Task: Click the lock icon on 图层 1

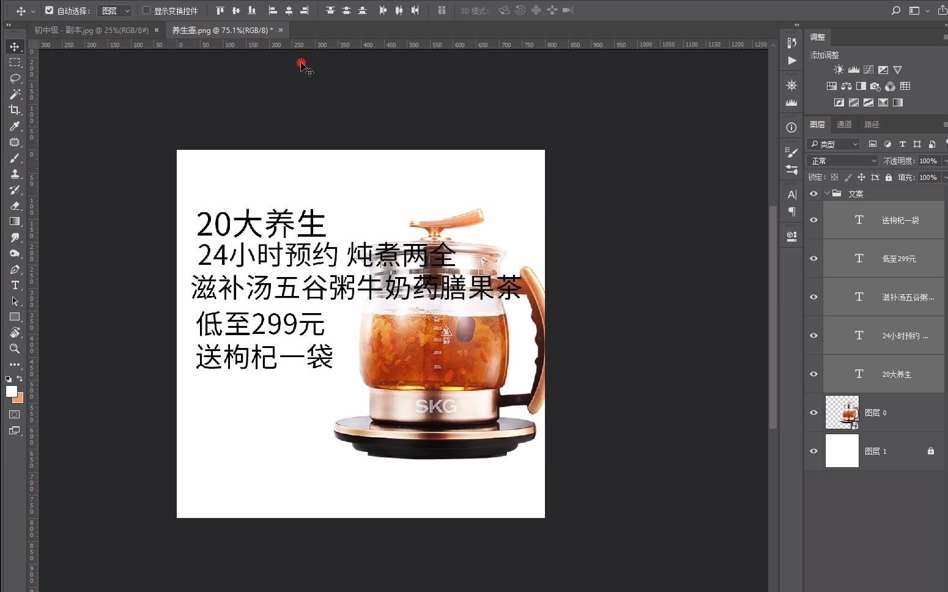Action: point(931,451)
